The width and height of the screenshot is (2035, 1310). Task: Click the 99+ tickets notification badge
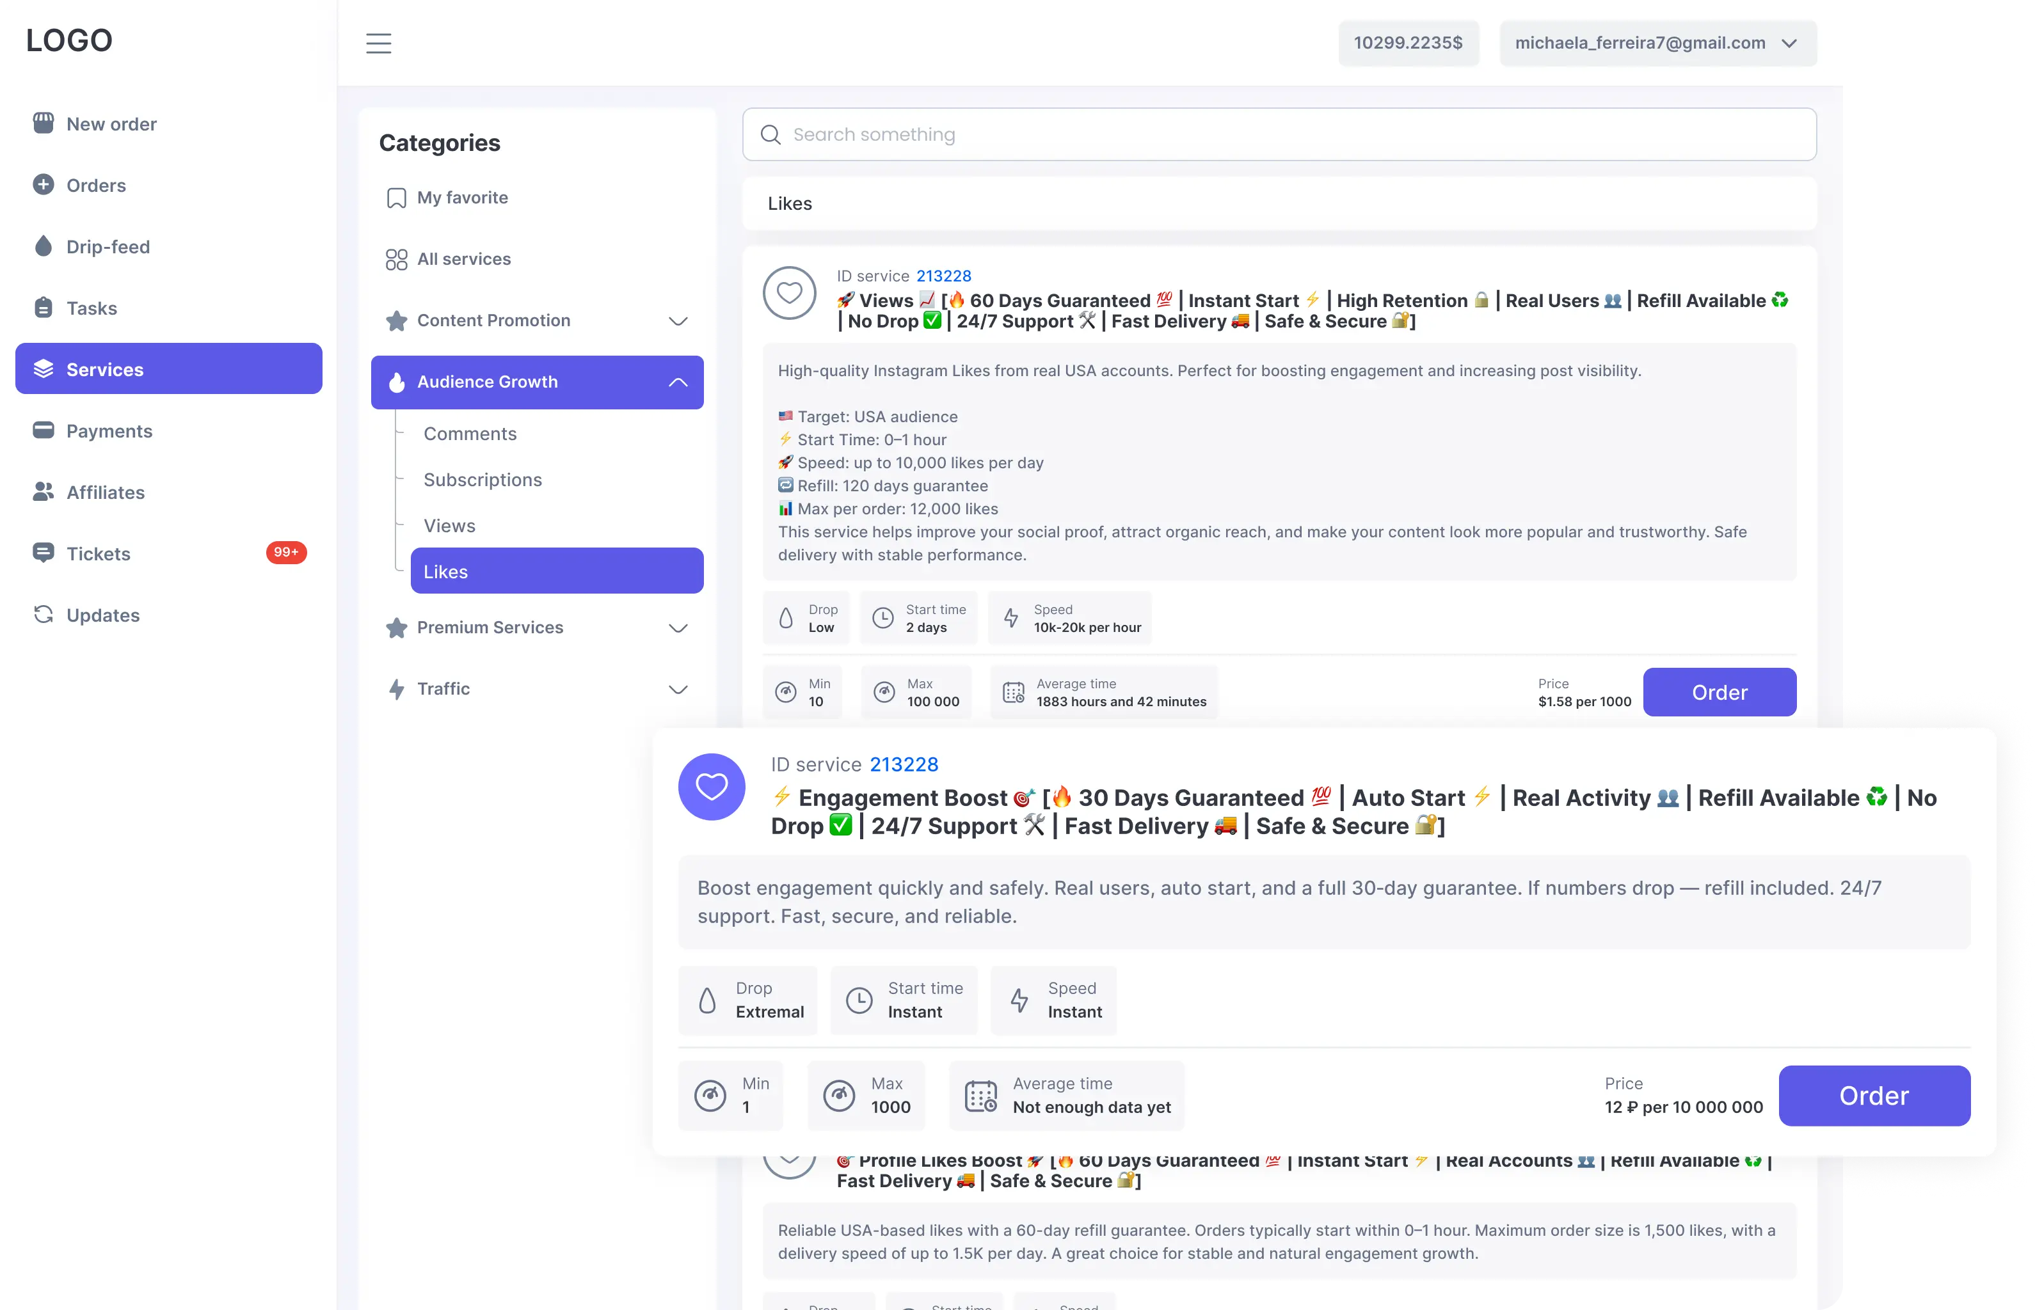[286, 553]
